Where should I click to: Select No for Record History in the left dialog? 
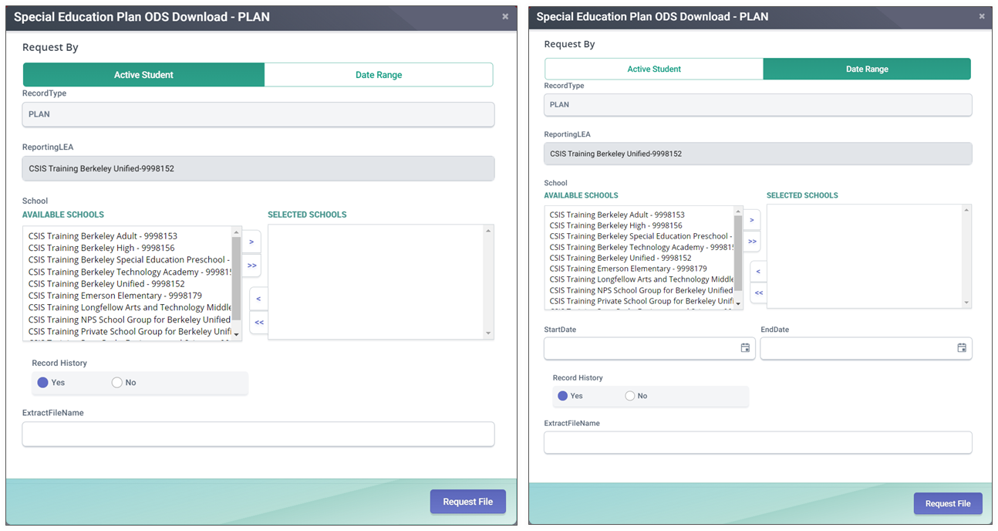tap(116, 382)
